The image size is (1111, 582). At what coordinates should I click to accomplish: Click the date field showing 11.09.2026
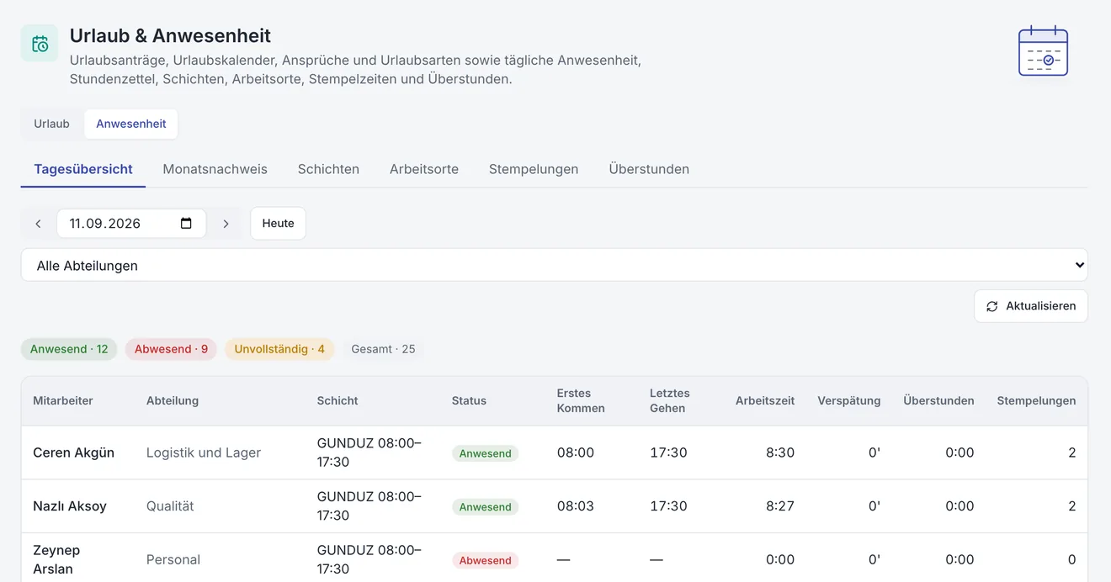(131, 224)
